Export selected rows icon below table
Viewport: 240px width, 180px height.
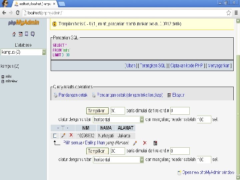155,143
